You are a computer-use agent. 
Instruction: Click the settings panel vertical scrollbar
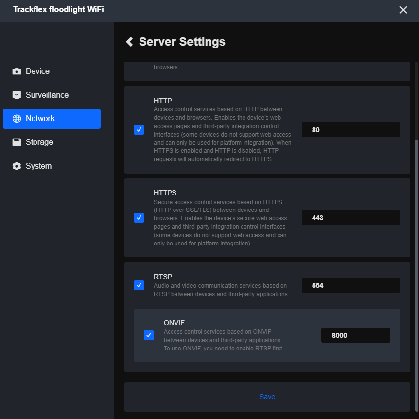click(417, 275)
